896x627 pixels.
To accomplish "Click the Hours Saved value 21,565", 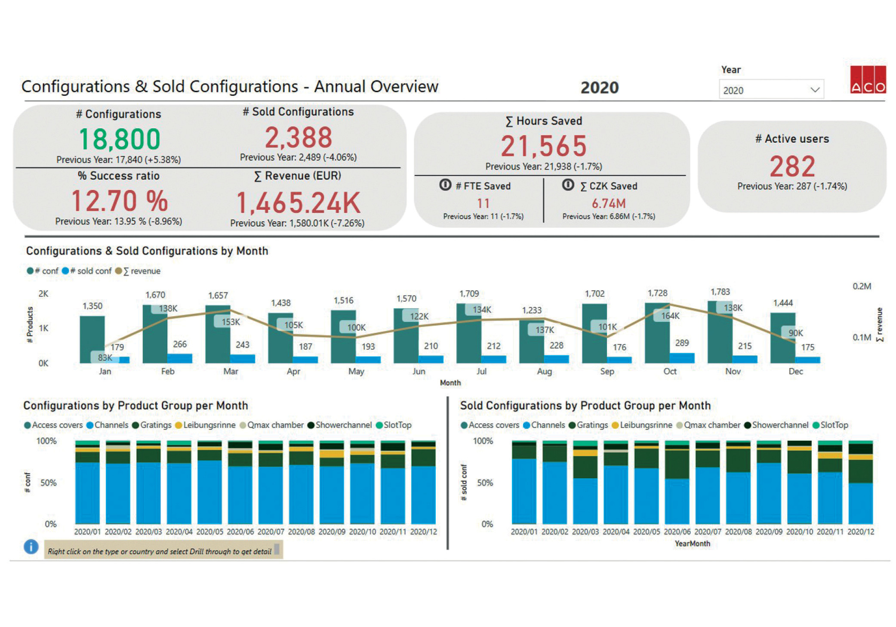I will pos(544,146).
